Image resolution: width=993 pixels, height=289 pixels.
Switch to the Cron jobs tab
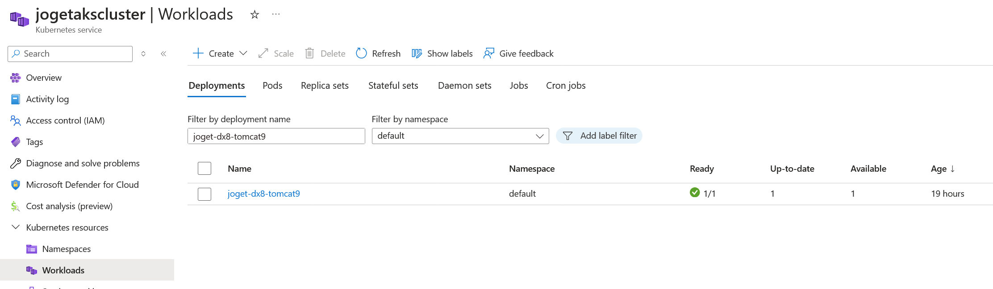pyautogui.click(x=566, y=86)
